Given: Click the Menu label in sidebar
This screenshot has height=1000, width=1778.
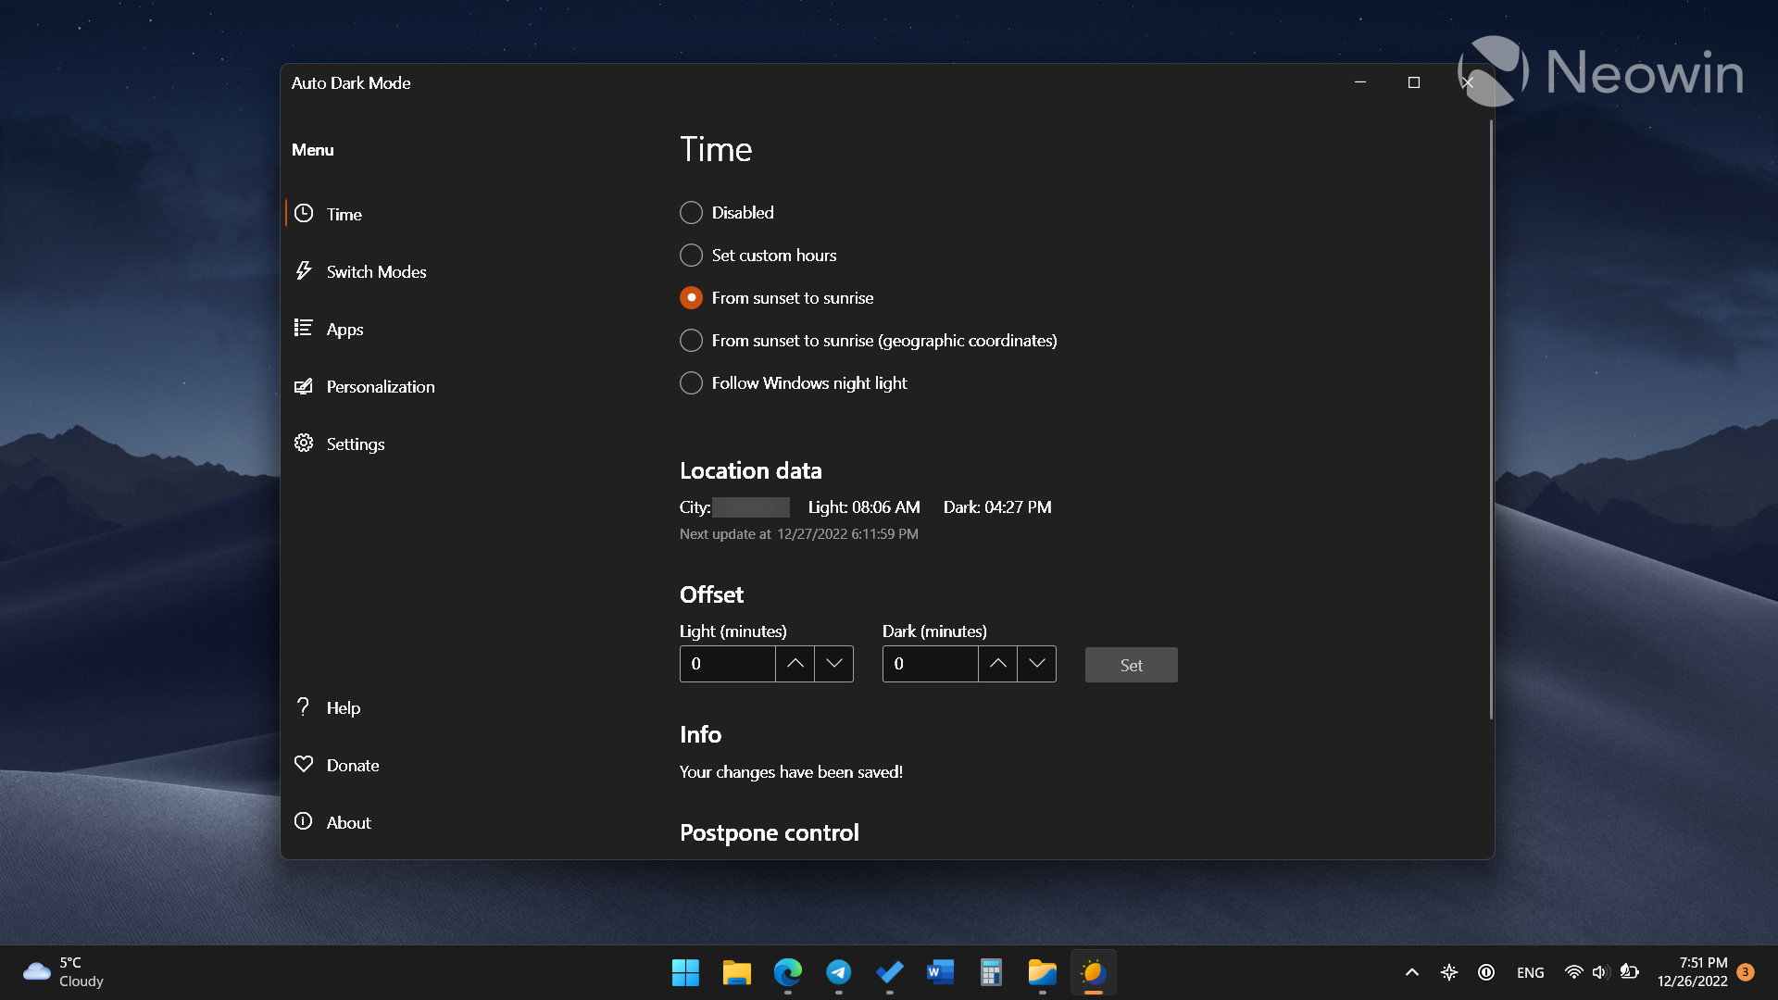Looking at the screenshot, I should click(x=311, y=149).
